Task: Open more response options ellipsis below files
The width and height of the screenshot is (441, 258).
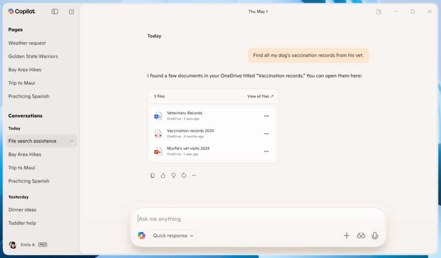Action: point(194,175)
